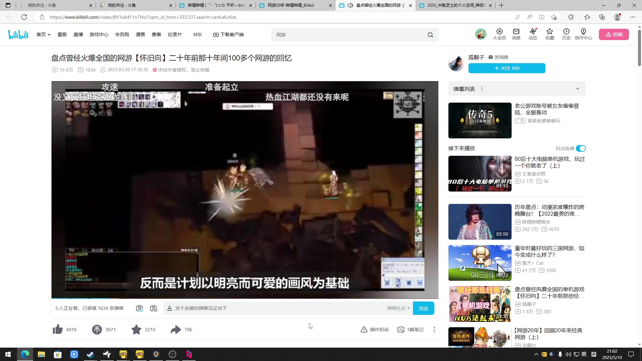Open 直播 navigation item
This screenshot has height=361, width=642.
pyautogui.click(x=78, y=34)
